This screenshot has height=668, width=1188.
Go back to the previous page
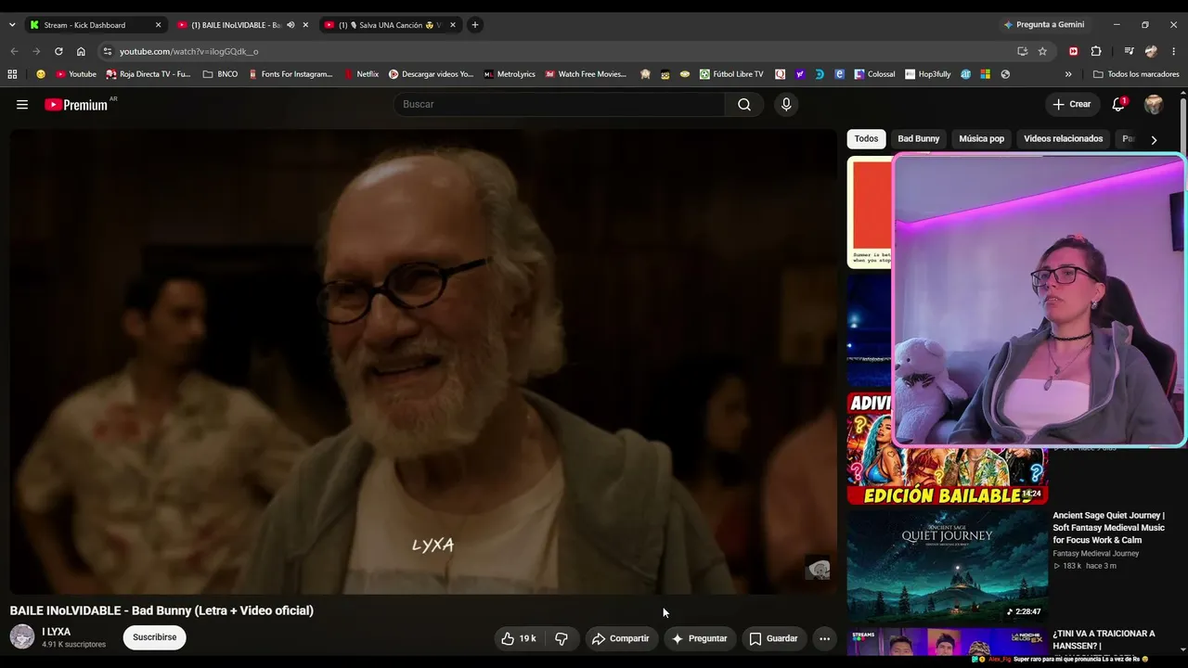[14, 51]
